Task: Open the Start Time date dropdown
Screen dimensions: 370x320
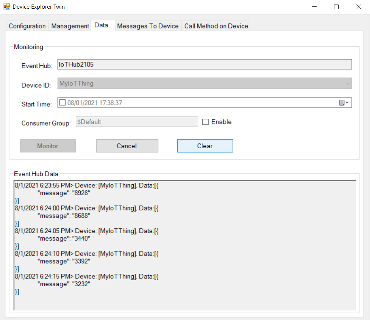Action: [347, 103]
